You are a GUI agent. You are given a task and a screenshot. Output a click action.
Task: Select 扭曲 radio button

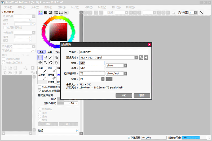pos(39,116)
